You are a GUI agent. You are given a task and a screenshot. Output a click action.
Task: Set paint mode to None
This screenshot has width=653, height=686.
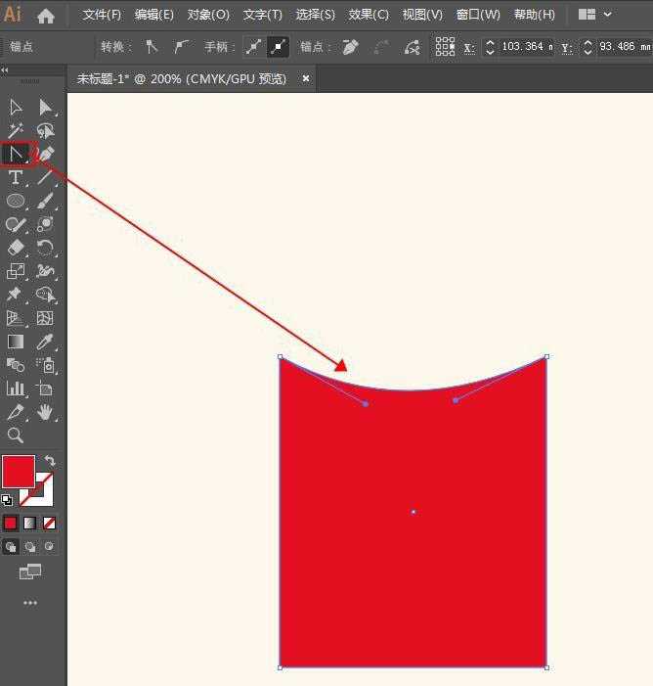[x=50, y=524]
